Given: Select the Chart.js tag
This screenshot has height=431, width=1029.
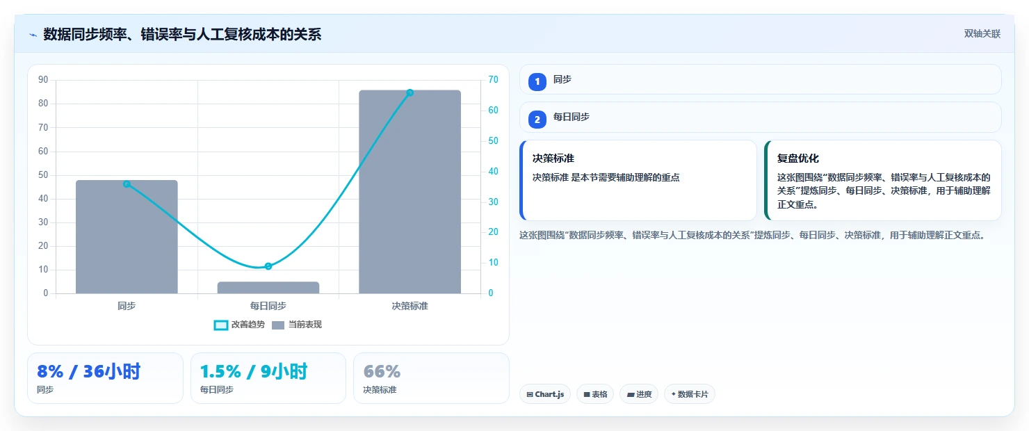Looking at the screenshot, I should pos(545,394).
